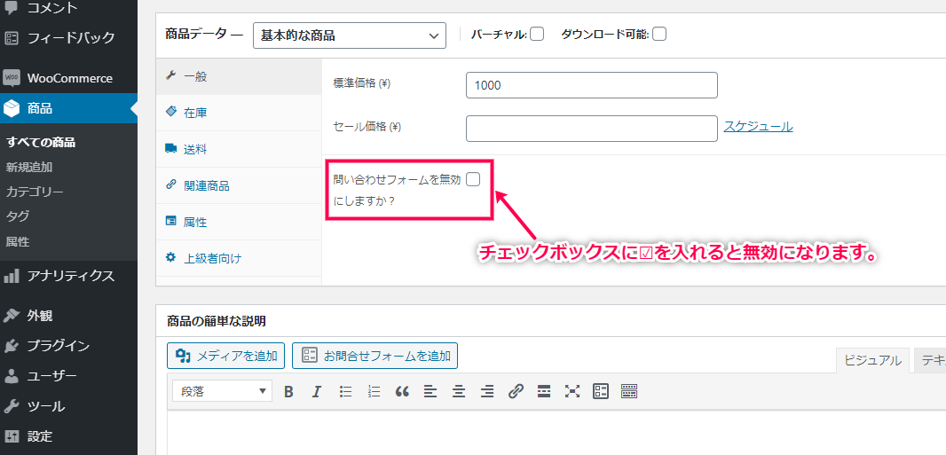Click the メディアを追加 button
This screenshot has height=455, width=946.
(x=225, y=356)
